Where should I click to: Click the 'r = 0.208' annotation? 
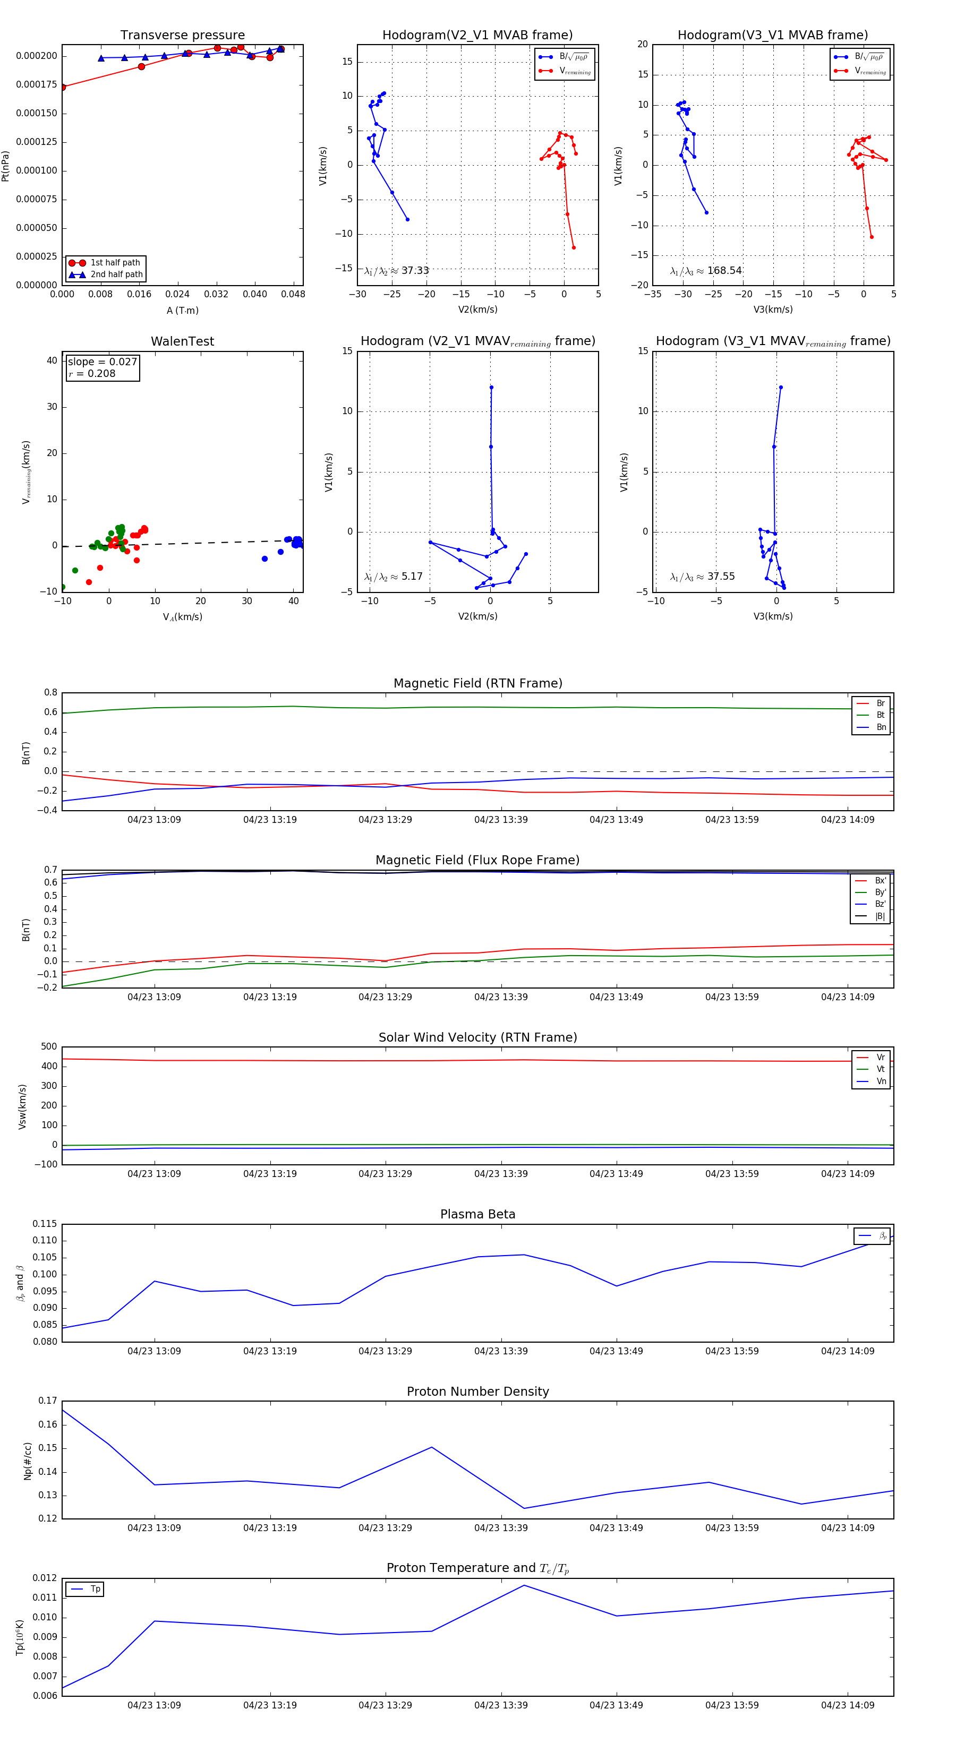point(92,373)
